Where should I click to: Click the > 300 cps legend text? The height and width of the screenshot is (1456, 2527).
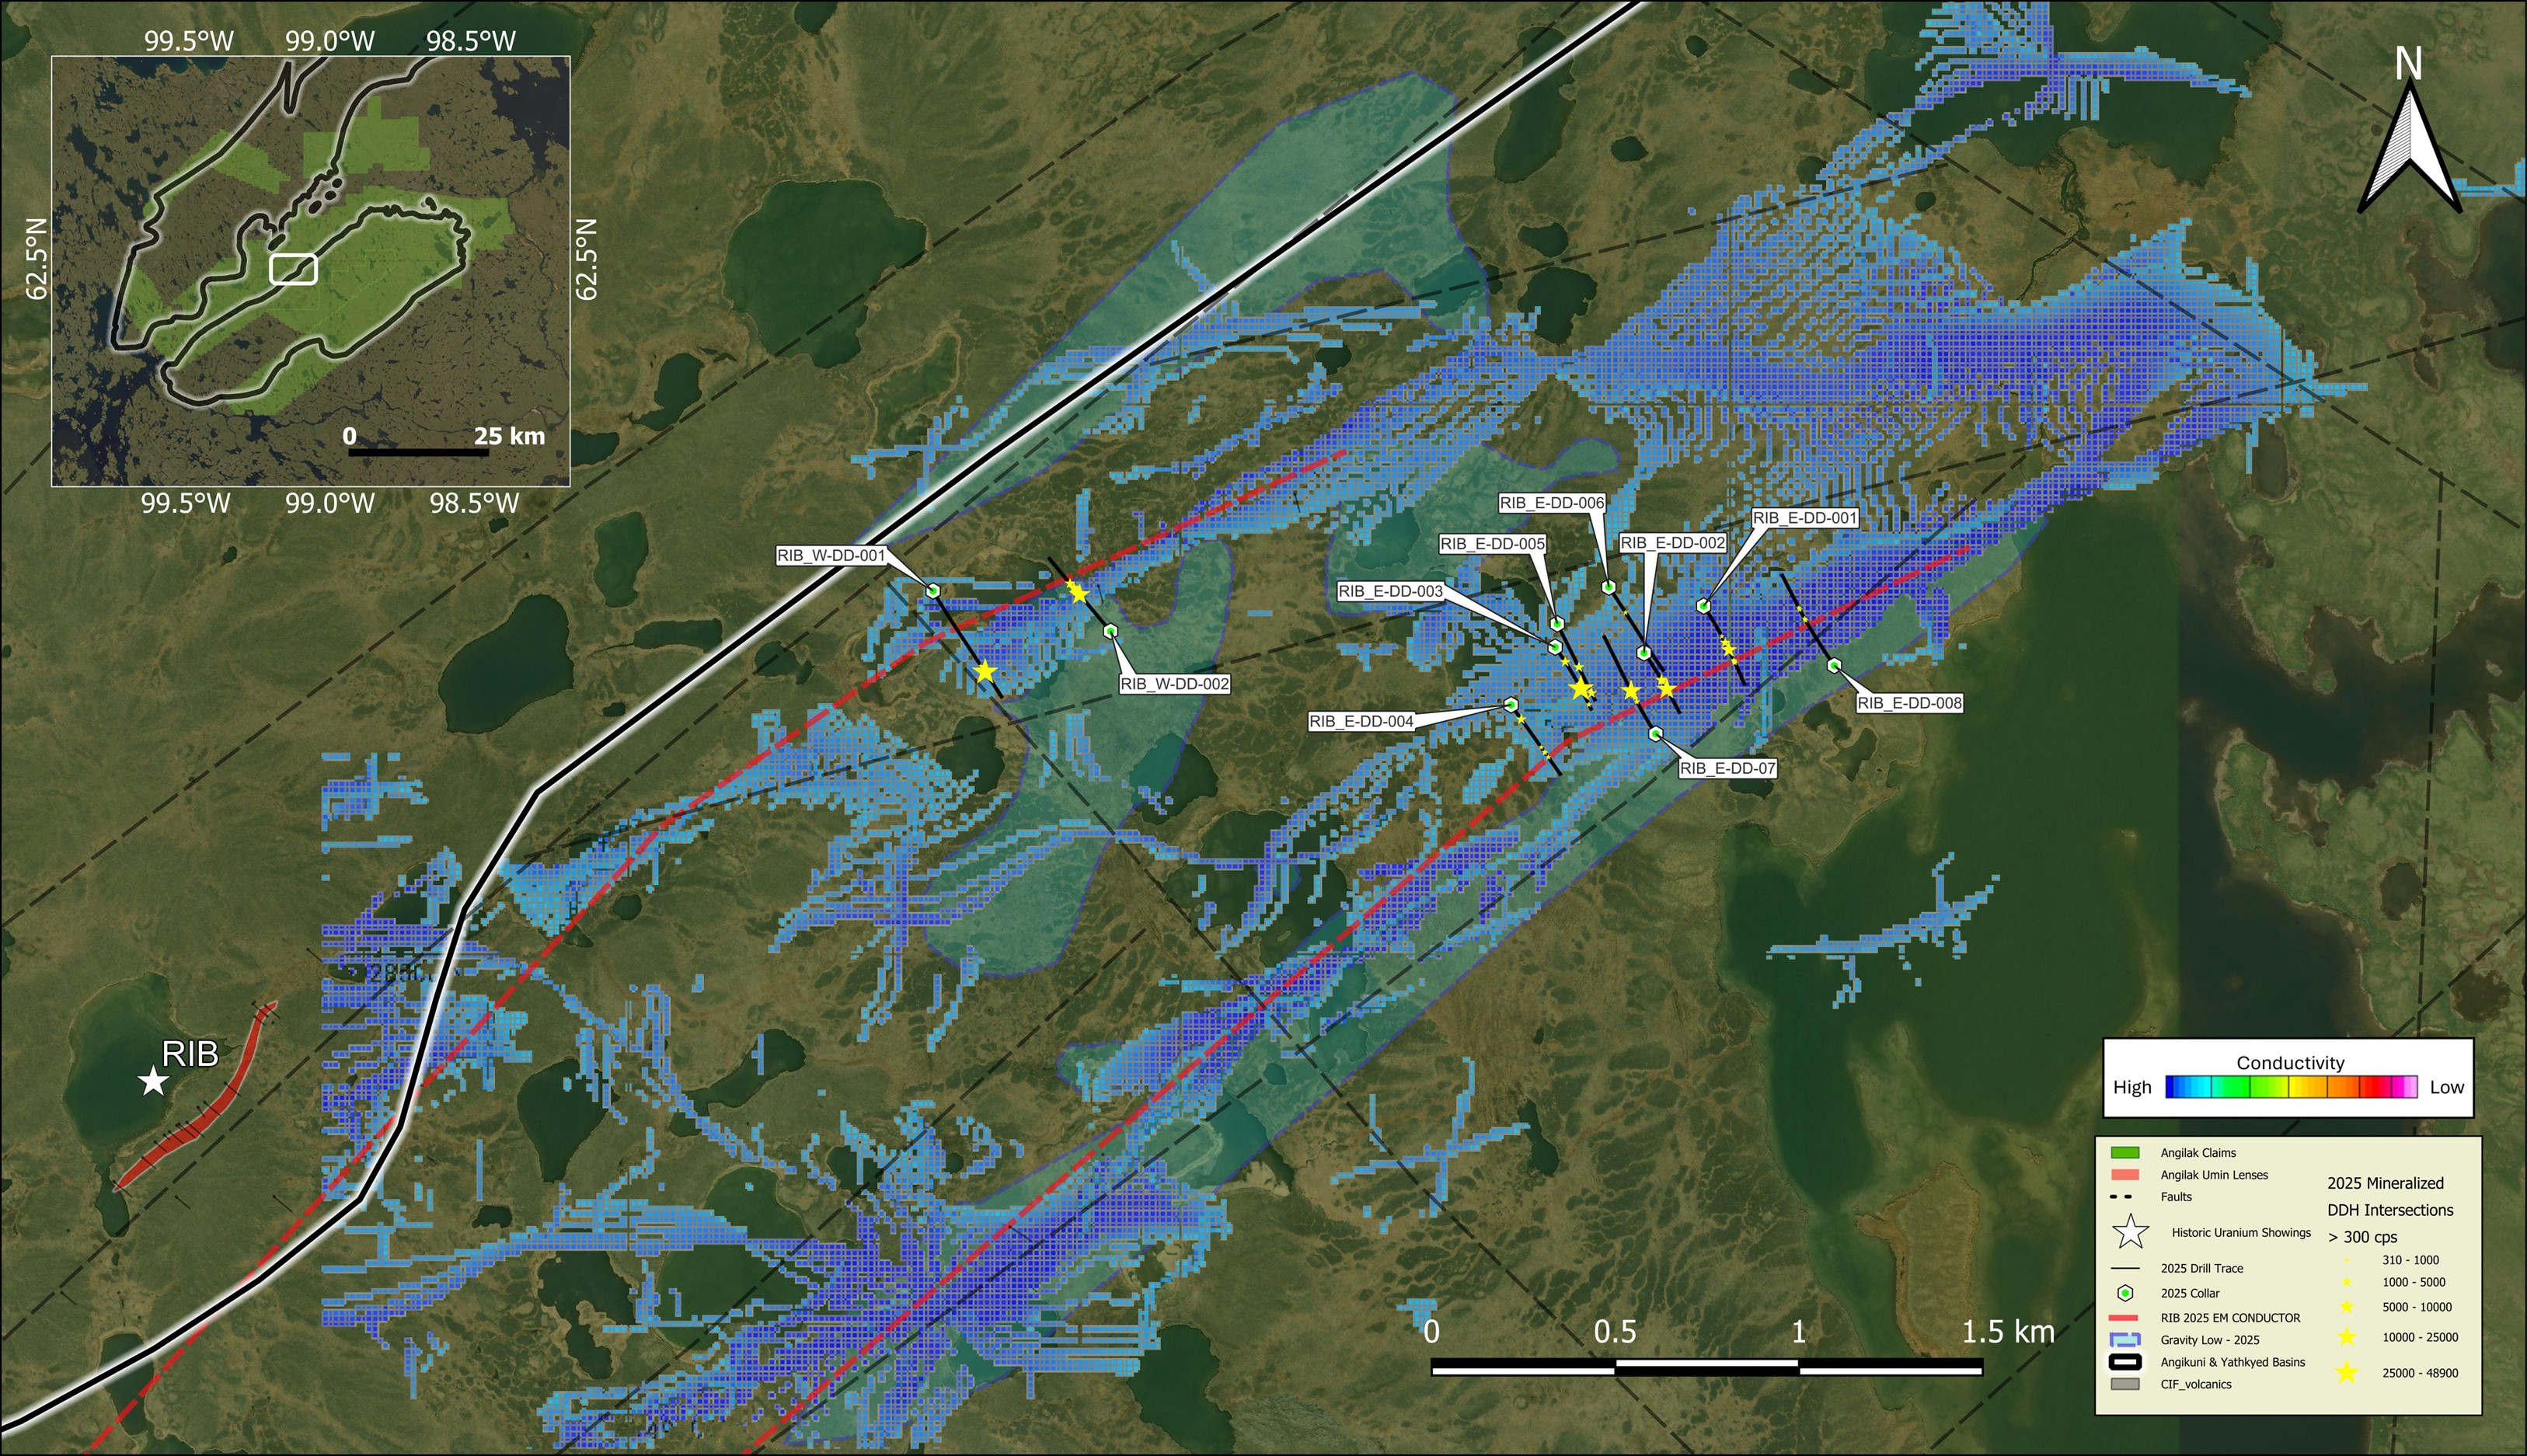click(x=2362, y=1237)
